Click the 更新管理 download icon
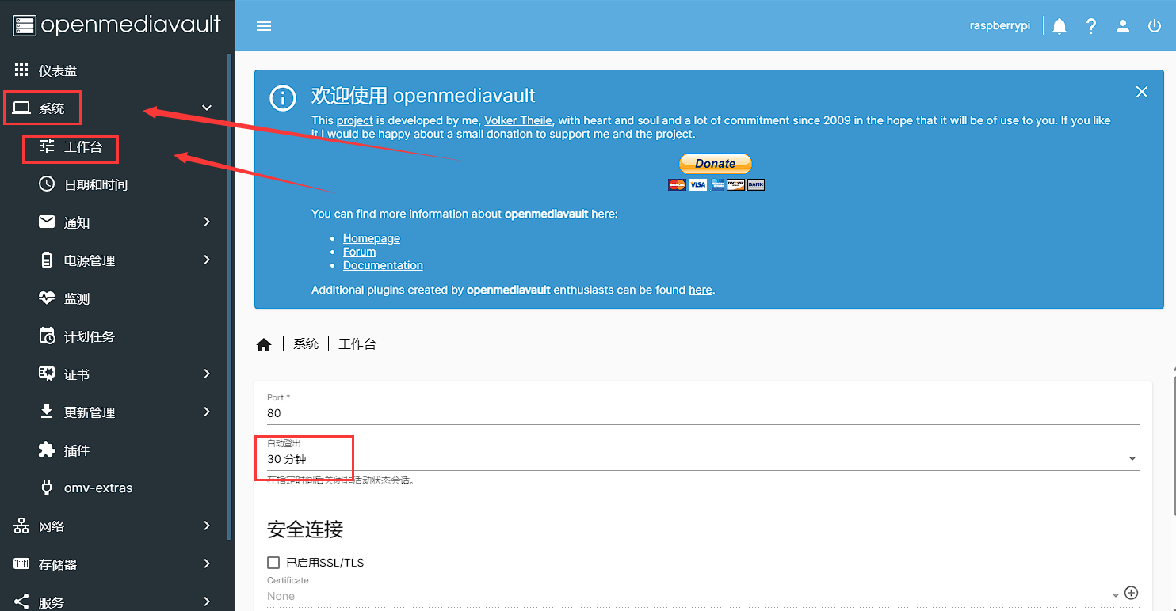1176x611 pixels. click(47, 412)
